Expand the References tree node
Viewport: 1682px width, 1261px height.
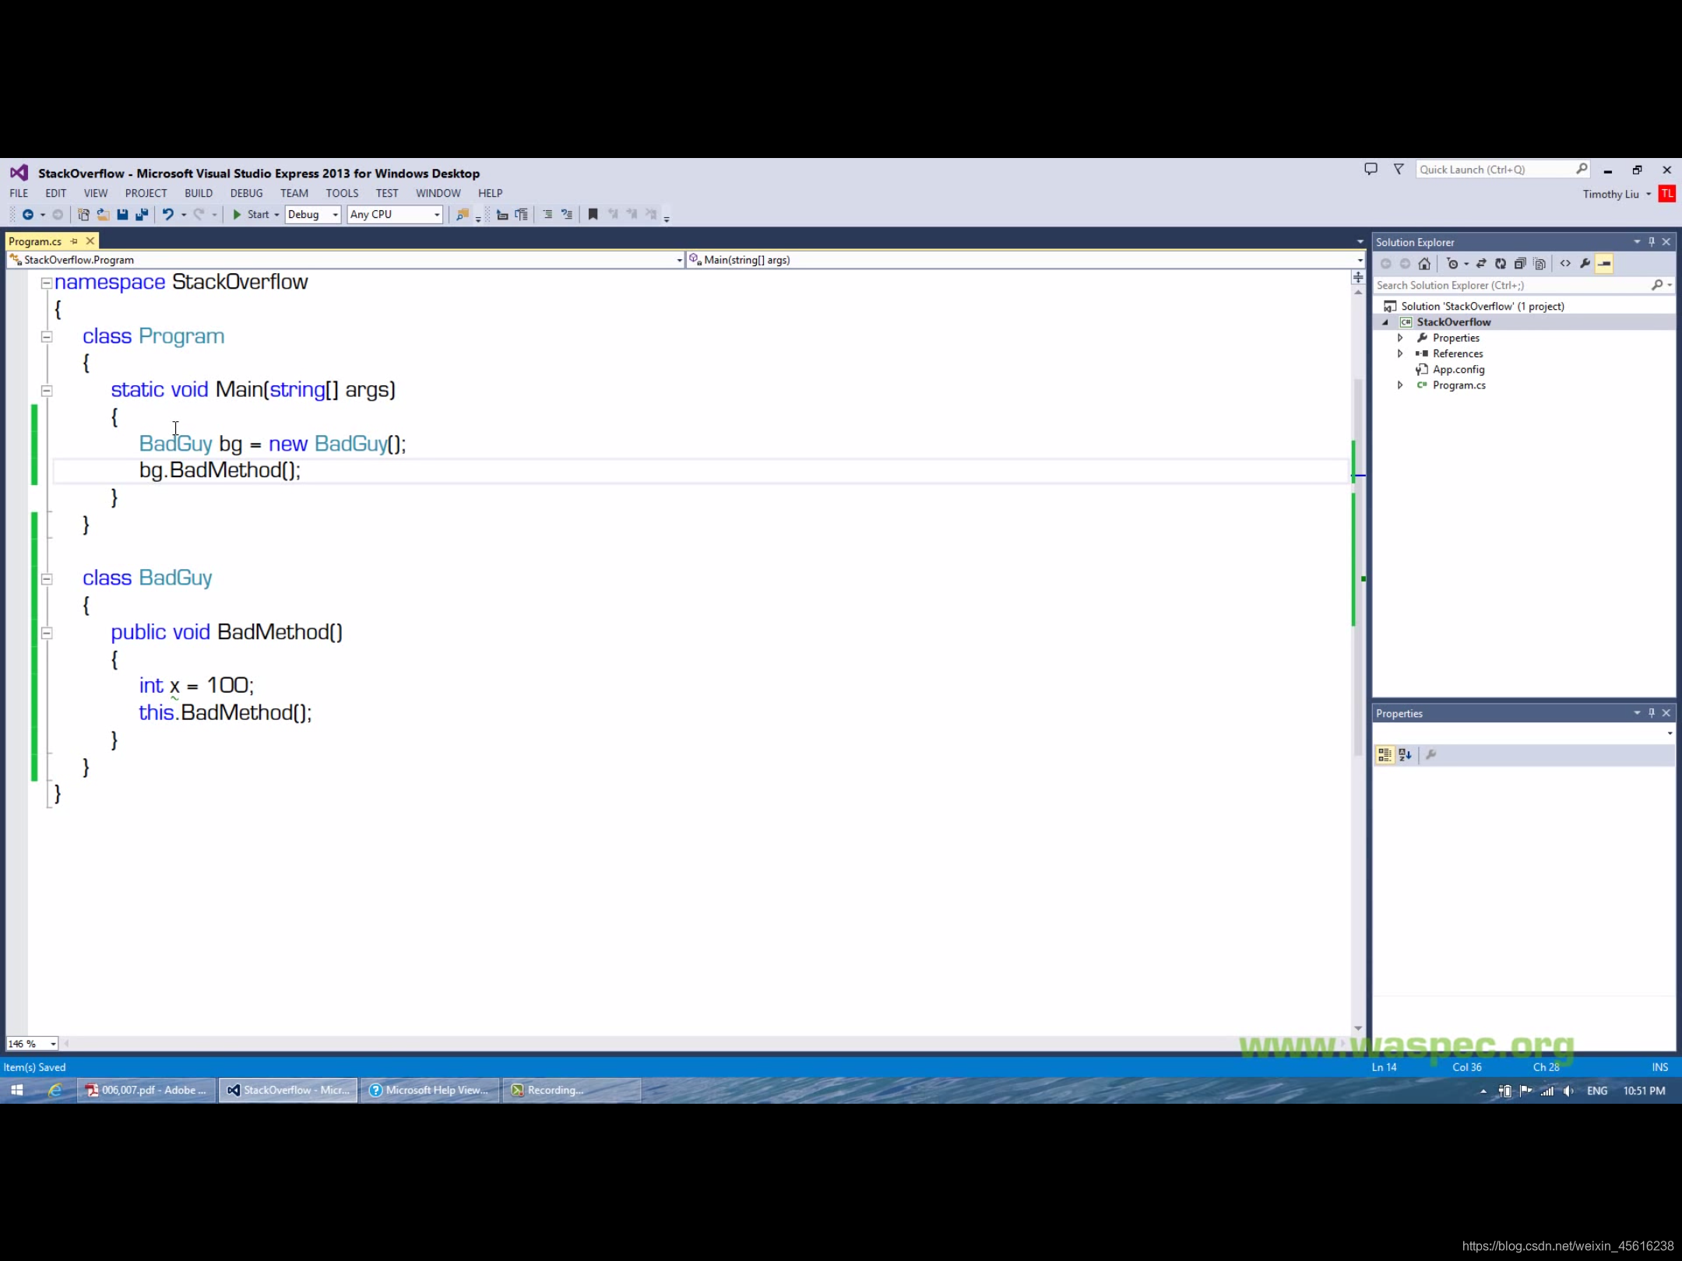(x=1401, y=353)
